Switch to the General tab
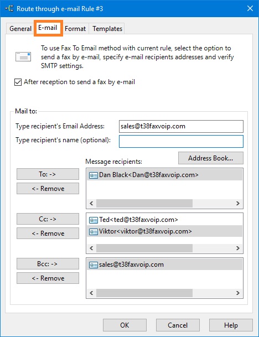 point(20,29)
